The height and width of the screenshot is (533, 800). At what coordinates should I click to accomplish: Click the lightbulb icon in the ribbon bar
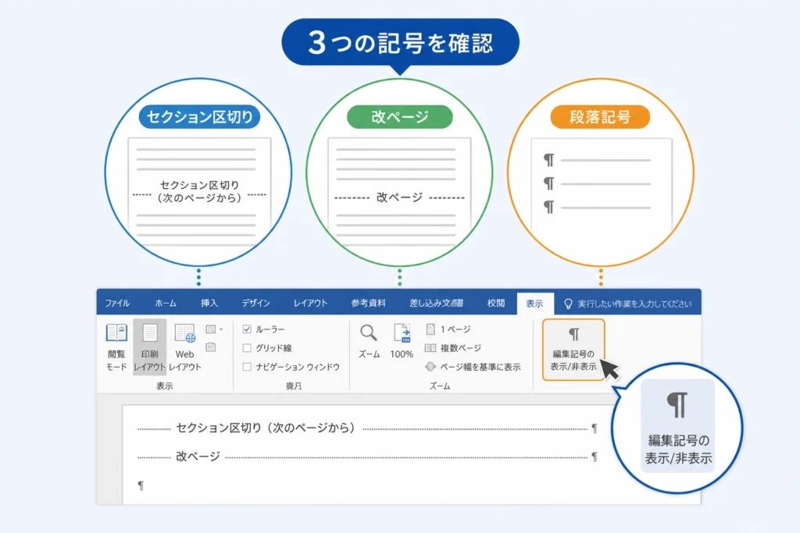pyautogui.click(x=568, y=304)
